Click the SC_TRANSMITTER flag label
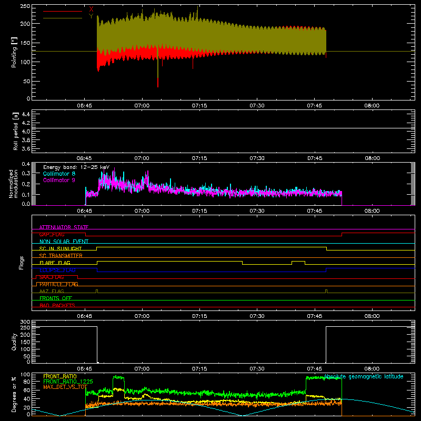Viewport: 421px width, 421px height. 61,256
